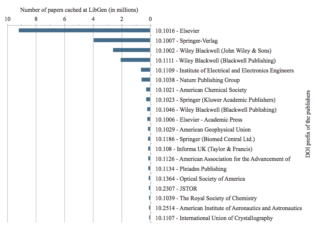This screenshot has width=317, height=228.
Task: Select the axis tick label '6'
Action: point(64,19)
